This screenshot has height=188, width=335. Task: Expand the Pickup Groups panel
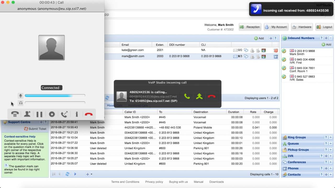[331, 150]
